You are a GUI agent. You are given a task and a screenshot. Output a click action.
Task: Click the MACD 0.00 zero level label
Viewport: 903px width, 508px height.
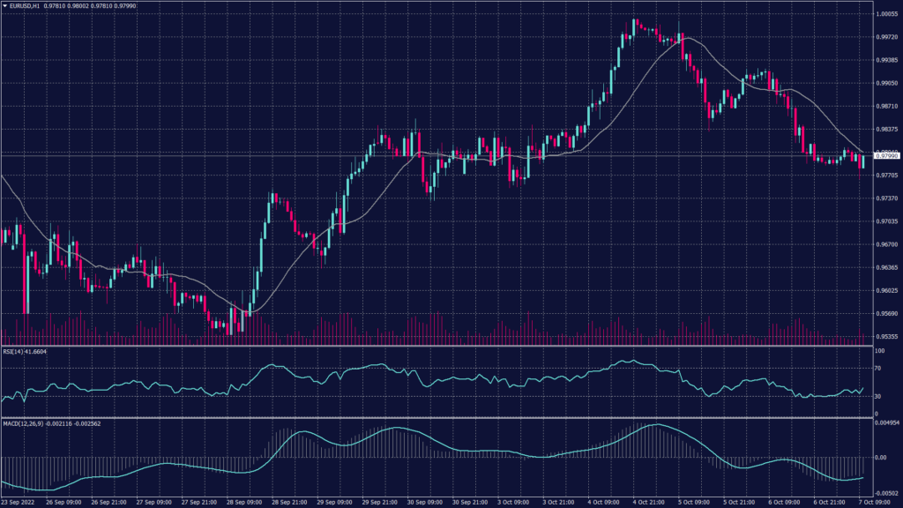(880, 458)
